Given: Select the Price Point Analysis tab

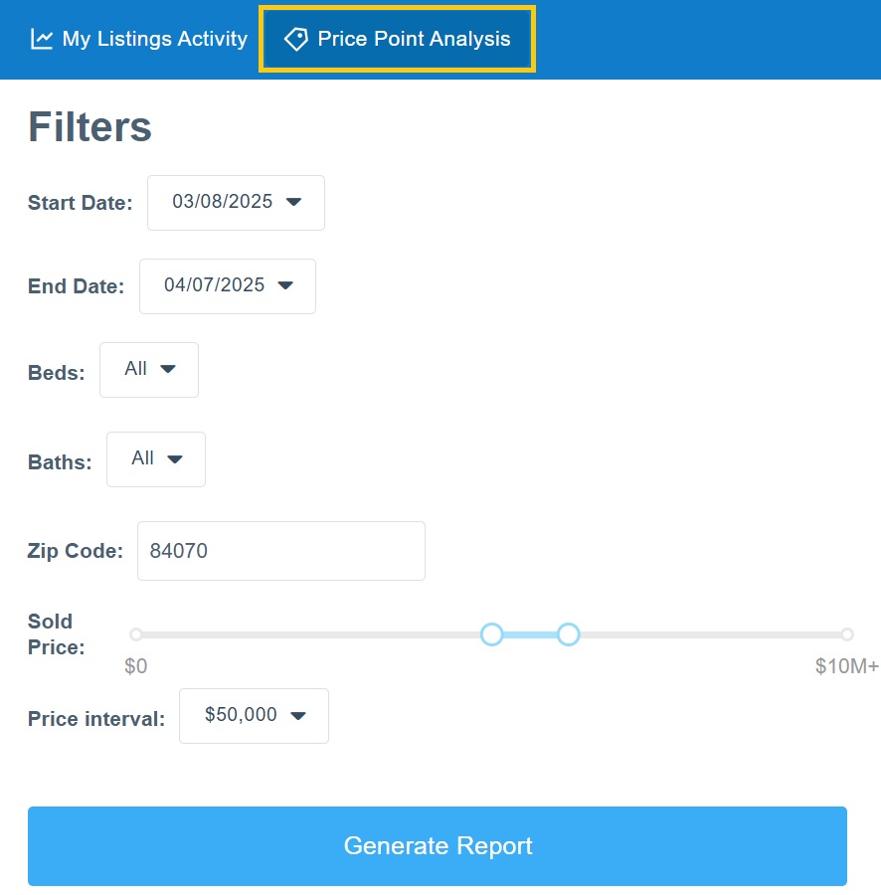Looking at the screenshot, I should click(398, 39).
